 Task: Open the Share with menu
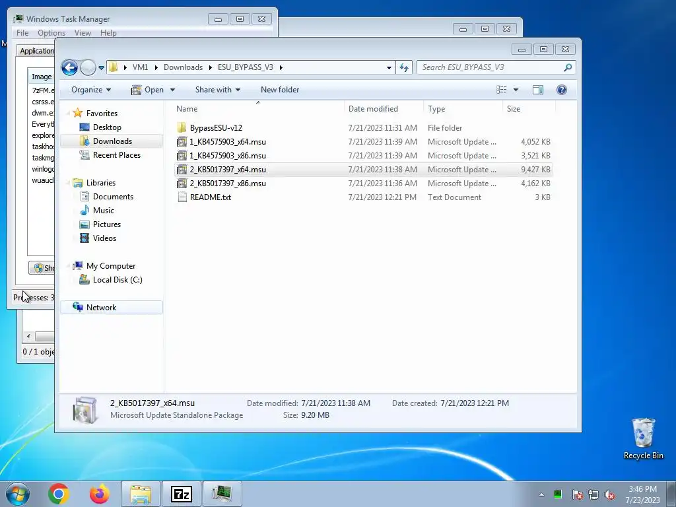[x=217, y=90]
